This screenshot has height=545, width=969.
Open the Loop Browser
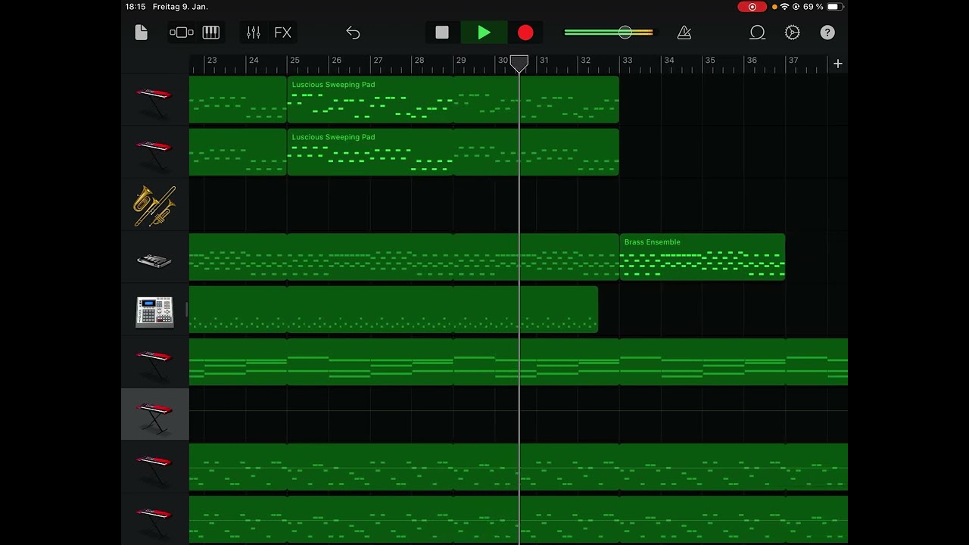pos(757,33)
